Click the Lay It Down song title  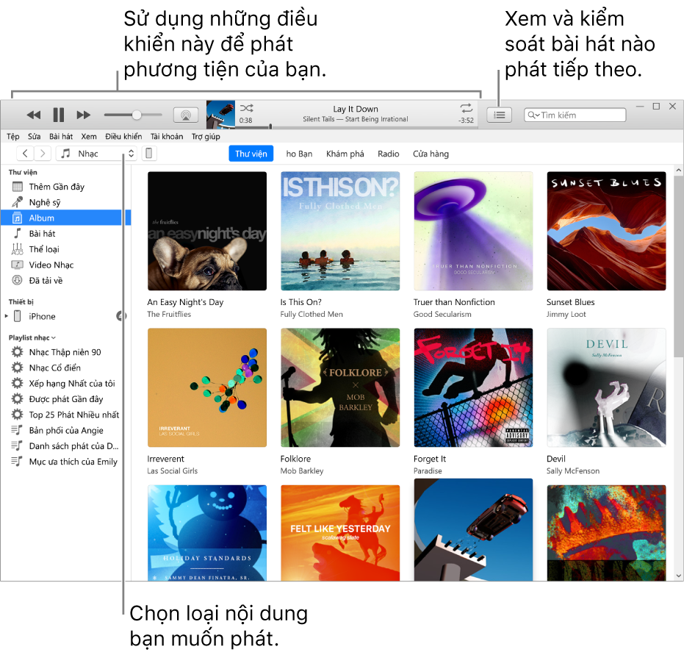(x=356, y=109)
